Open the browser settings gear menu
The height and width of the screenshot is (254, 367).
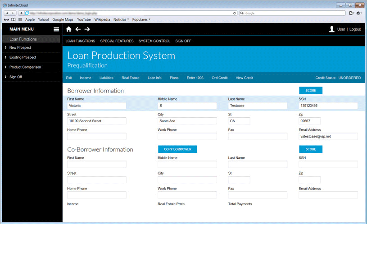(359, 13)
